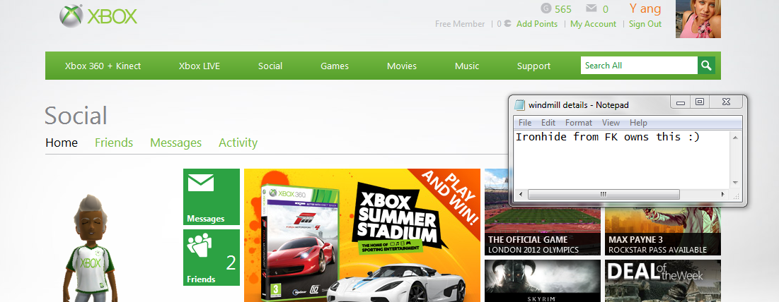Viewport: 779px width, 302px height.
Task: Click the Notepad horizontal scrollbar thumb
Action: coord(603,194)
